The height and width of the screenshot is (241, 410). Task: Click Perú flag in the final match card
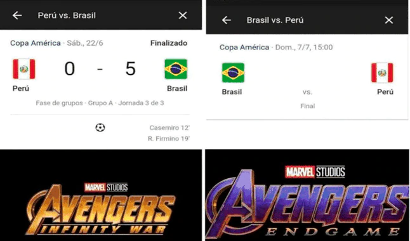[x=382, y=73]
